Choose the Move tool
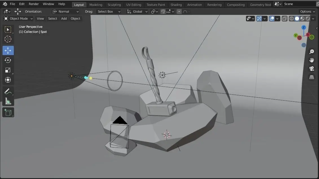Screen dimensions: 319x179 [8, 51]
